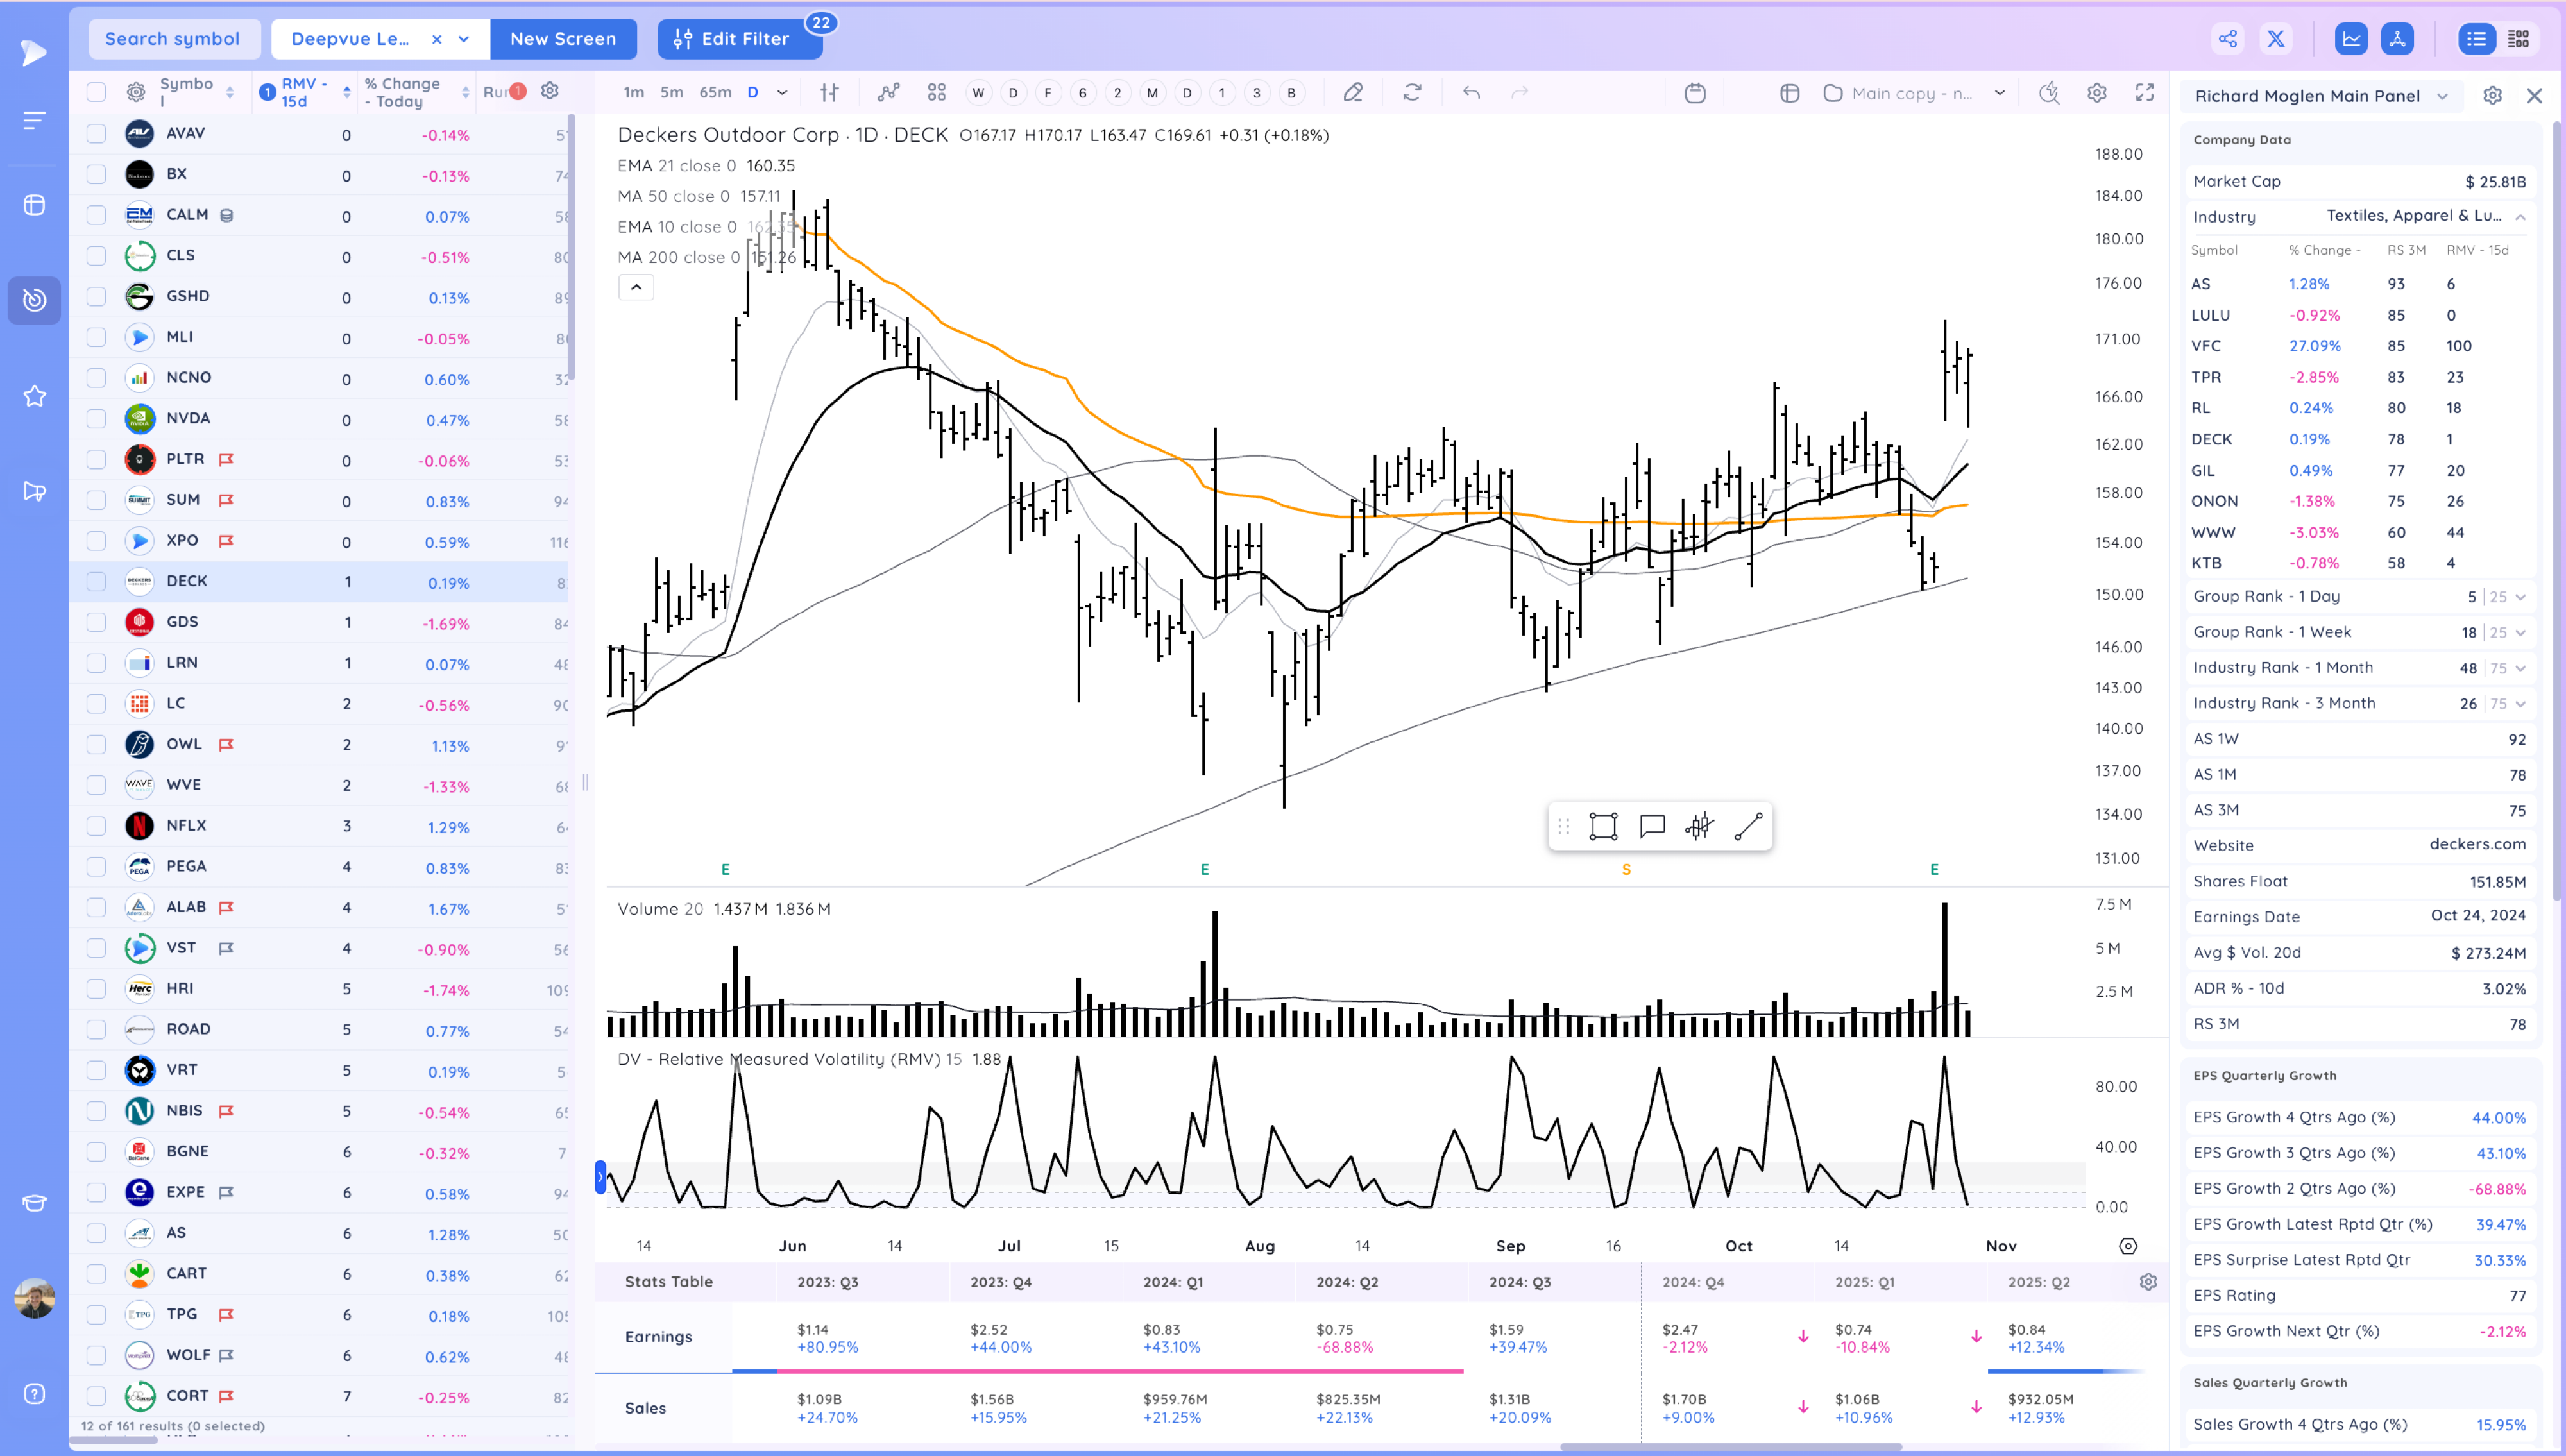Click the RMV indicator level handle
2566x1456 pixels.
[600, 1176]
